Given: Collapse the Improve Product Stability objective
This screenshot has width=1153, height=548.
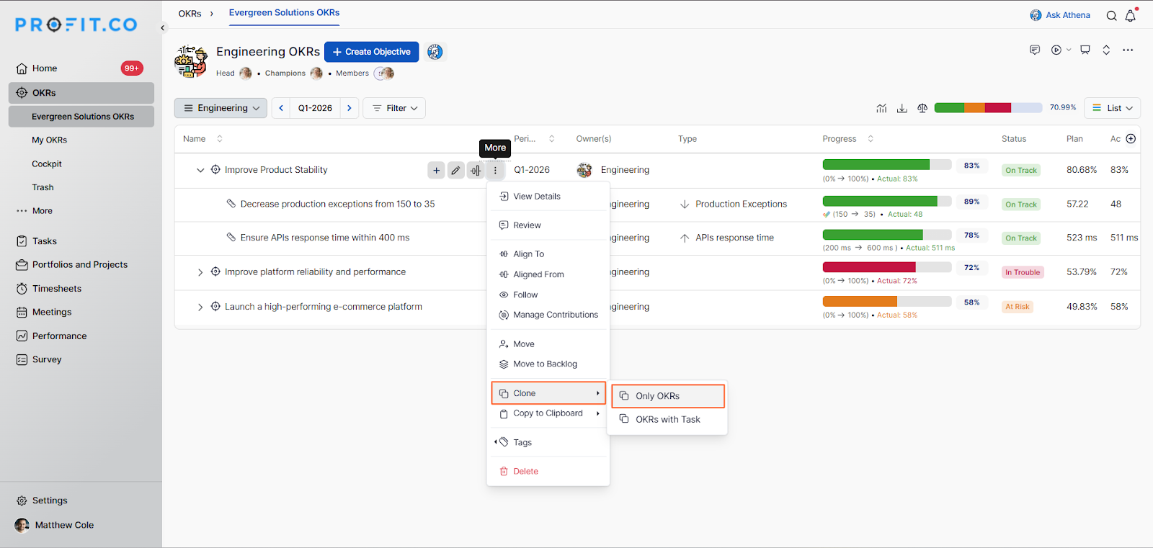Looking at the screenshot, I should point(200,170).
